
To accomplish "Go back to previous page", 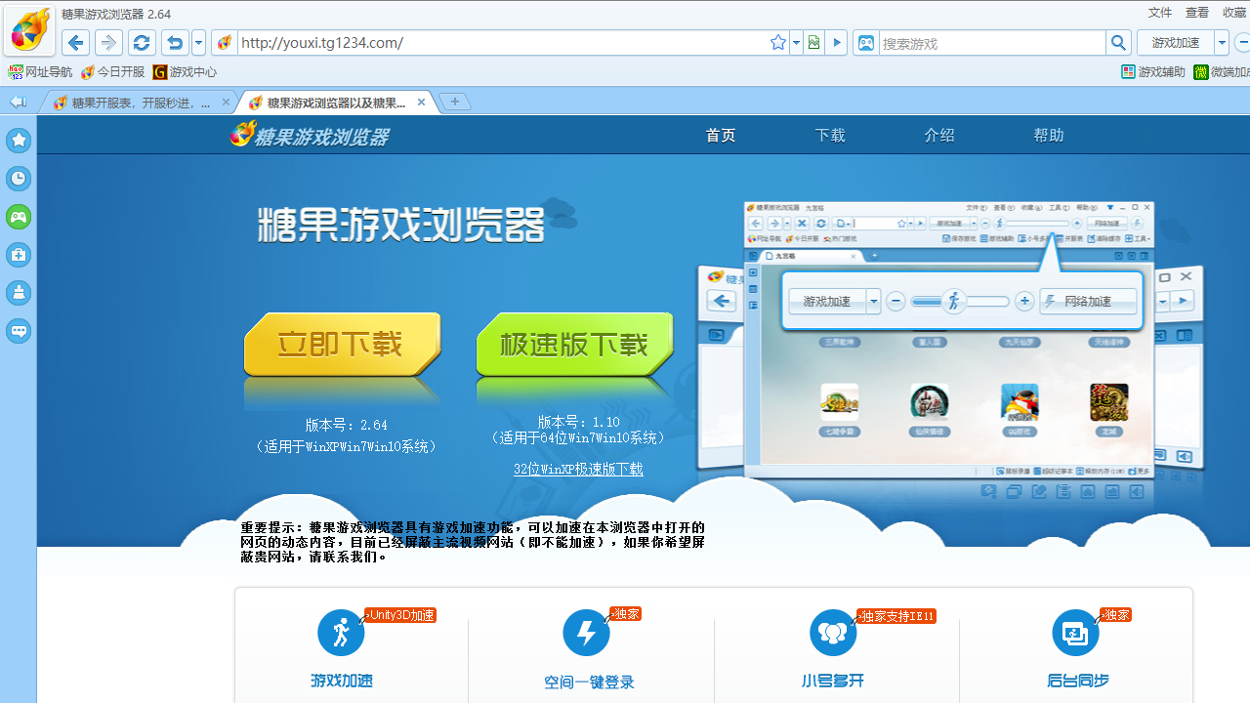I will point(76,43).
